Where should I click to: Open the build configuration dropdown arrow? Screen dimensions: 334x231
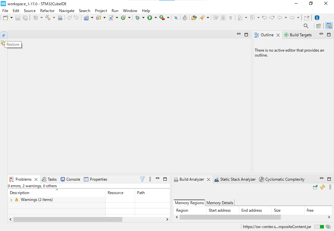pos(41,18)
